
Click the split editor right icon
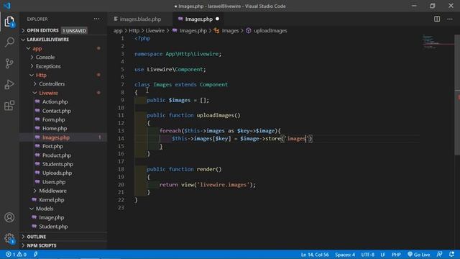pos(437,19)
